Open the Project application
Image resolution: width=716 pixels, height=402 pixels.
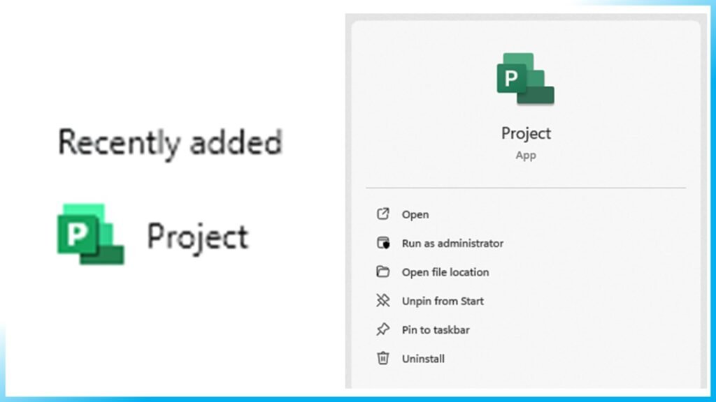coord(415,214)
